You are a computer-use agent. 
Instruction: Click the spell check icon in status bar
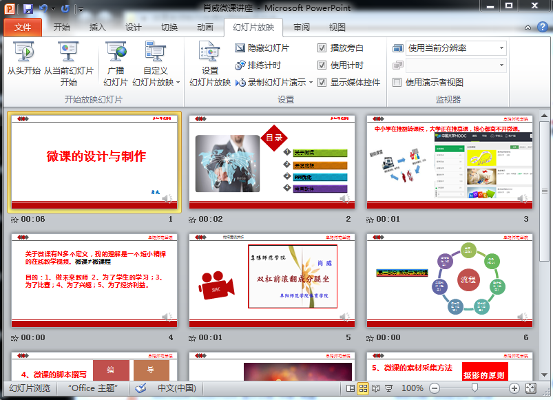click(140, 388)
